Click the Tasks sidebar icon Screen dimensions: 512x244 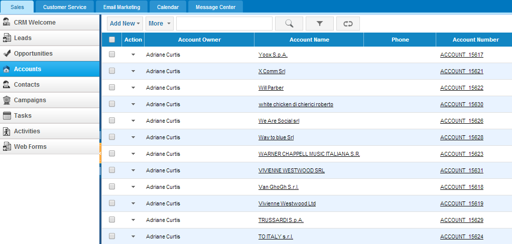click(x=6, y=115)
